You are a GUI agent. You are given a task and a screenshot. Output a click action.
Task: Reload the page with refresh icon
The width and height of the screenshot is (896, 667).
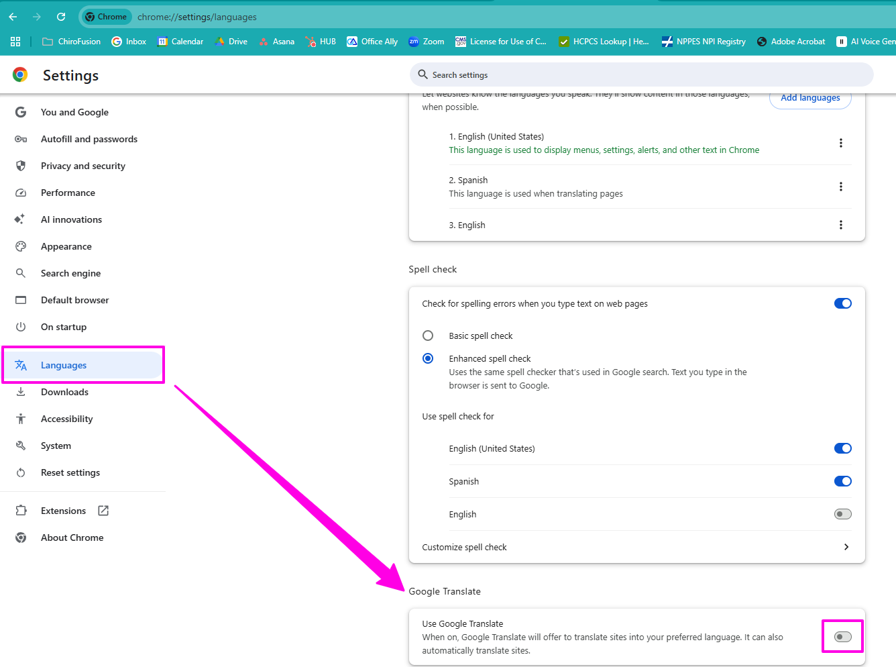61,17
